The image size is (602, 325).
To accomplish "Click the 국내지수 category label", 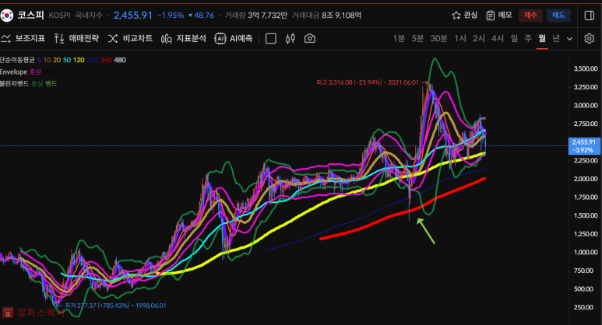I will [x=89, y=16].
